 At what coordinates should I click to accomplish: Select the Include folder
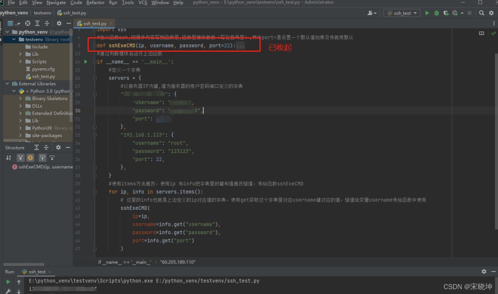click(36, 47)
